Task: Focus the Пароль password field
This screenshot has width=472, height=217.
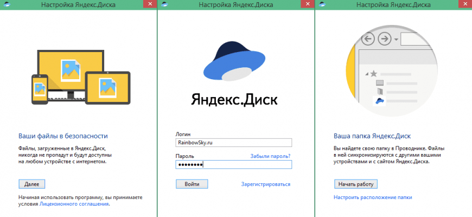Action: 234,164
